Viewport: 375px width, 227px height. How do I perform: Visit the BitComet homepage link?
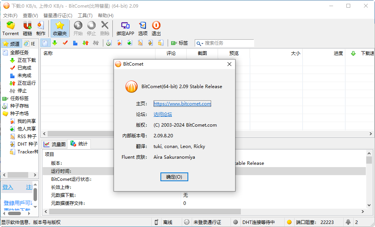click(182, 103)
